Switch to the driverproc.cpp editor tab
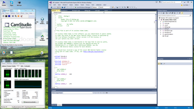The width and height of the screenshot is (194, 109). (x=76, y=10)
